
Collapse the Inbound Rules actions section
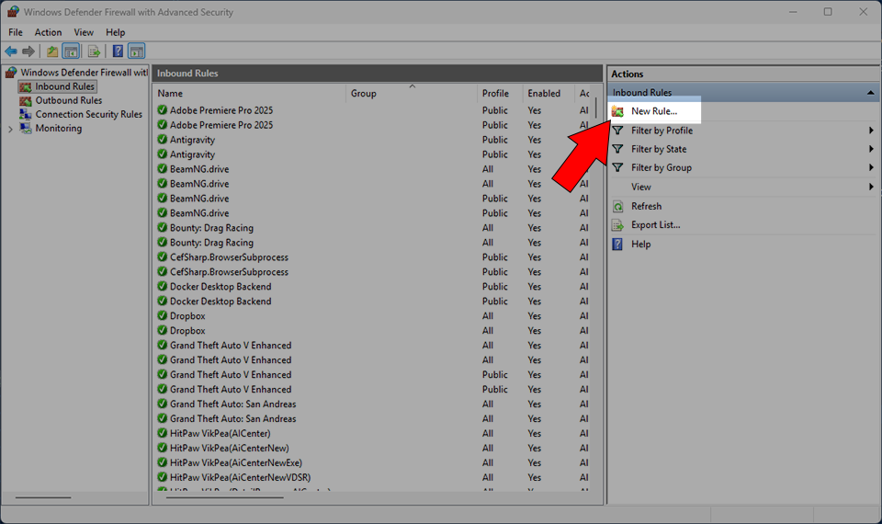click(x=870, y=93)
